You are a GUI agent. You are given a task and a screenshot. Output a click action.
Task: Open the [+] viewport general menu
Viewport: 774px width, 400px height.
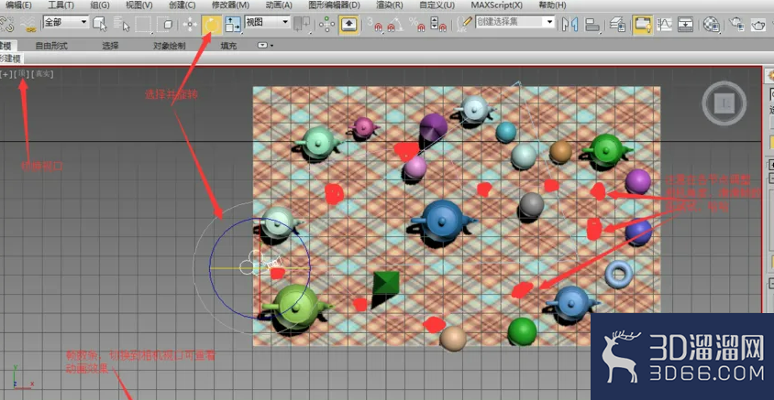point(7,74)
